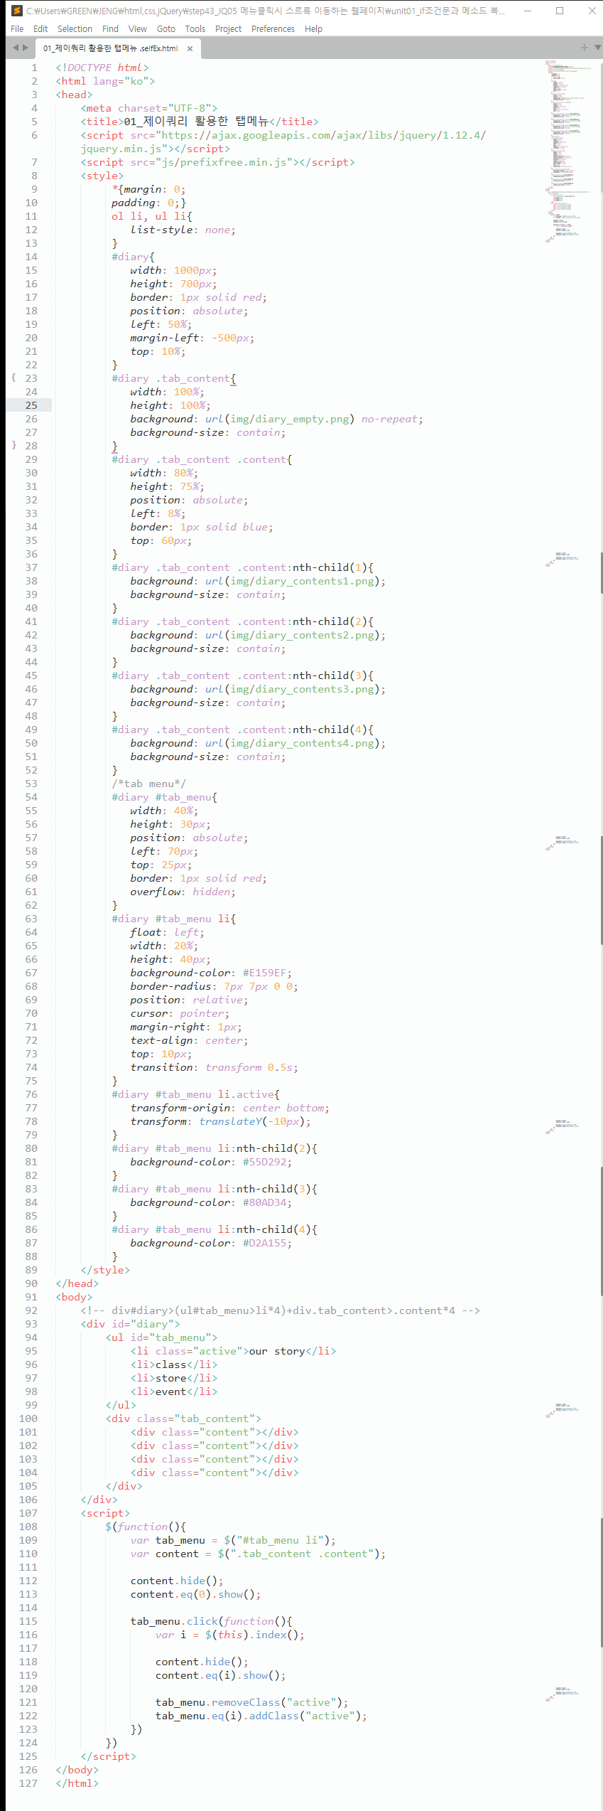
Task: Open the Preferences menu
Action: pos(273,29)
